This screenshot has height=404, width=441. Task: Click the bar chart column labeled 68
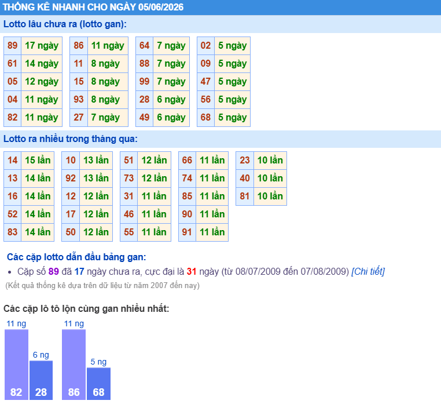pos(99,384)
